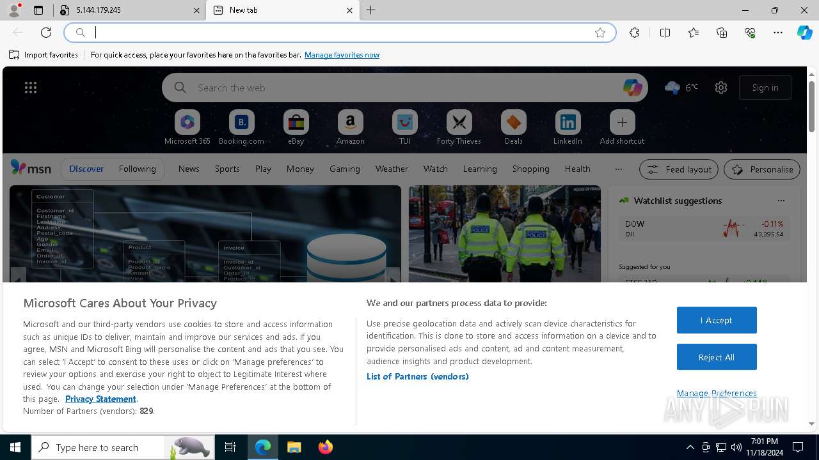Open the Copilot sidebar icon
The height and width of the screenshot is (460, 819).
(804, 33)
